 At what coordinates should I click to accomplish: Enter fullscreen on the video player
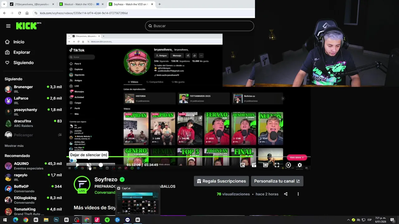point(277,165)
